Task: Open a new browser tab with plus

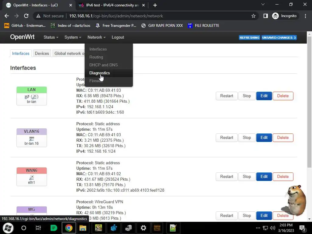Action: tap(155, 5)
